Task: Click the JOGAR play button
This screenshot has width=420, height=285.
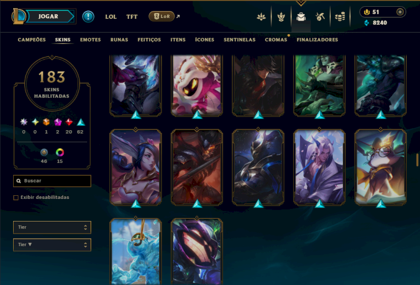Action: click(x=49, y=16)
